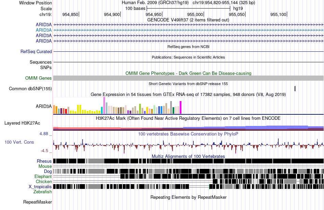Click the Human Feb. 2009 (GRCh37/hg19) assembly text
The width and height of the screenshot is (324, 210).
155,3
